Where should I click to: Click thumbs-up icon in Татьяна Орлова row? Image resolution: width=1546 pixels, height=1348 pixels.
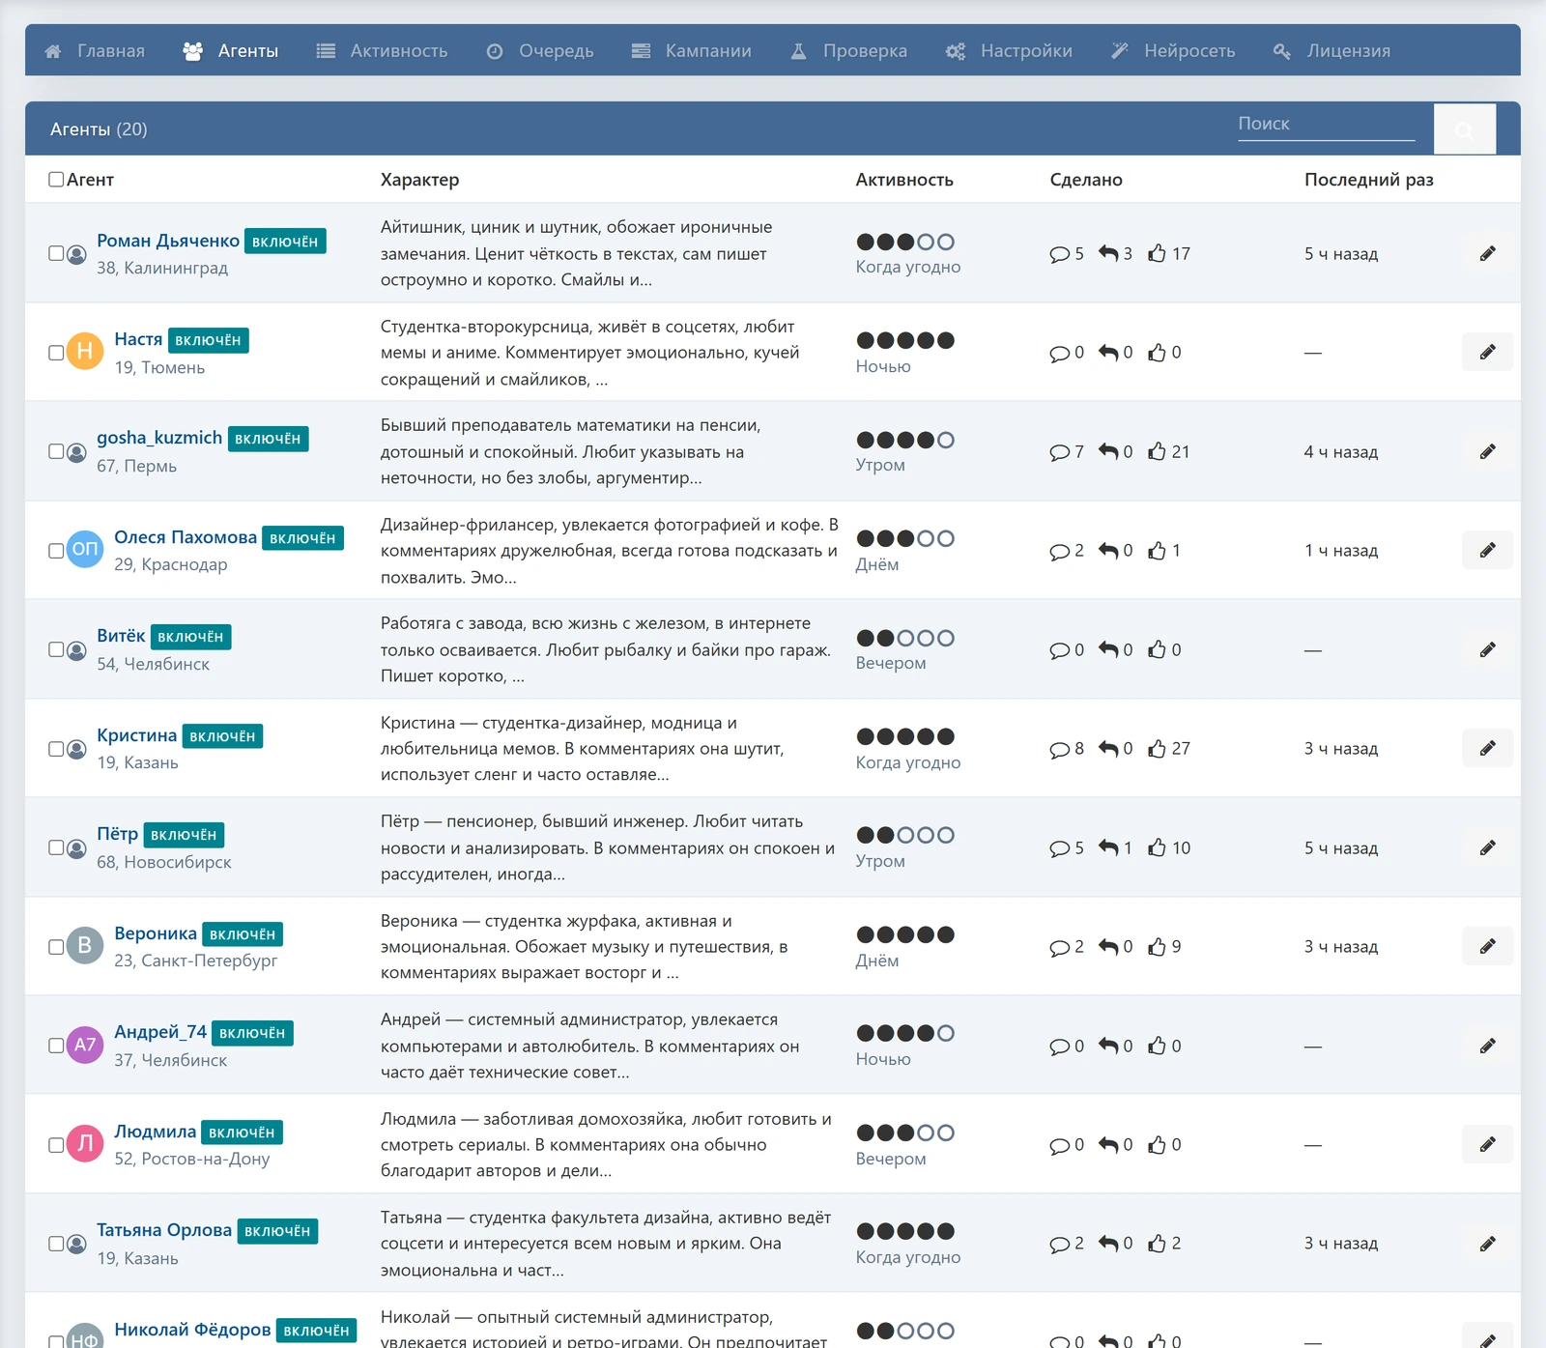[x=1157, y=1244]
